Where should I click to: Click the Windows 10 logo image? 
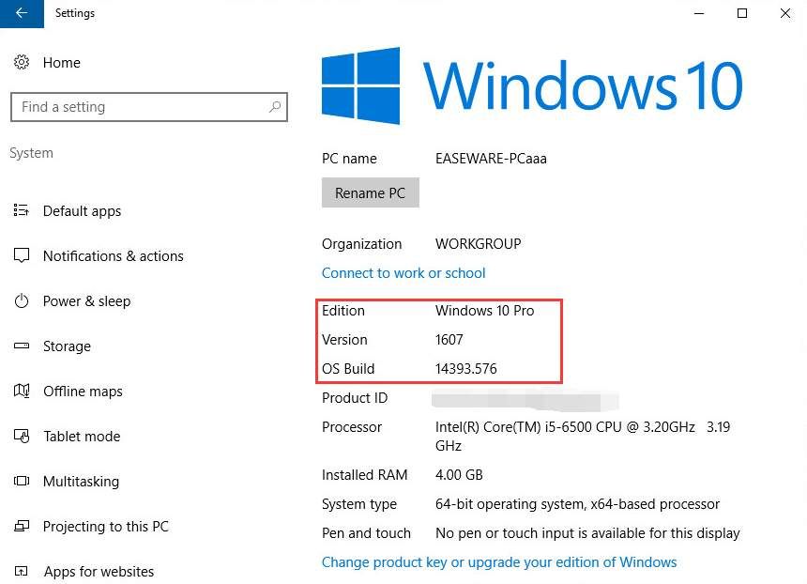pyautogui.click(x=532, y=85)
